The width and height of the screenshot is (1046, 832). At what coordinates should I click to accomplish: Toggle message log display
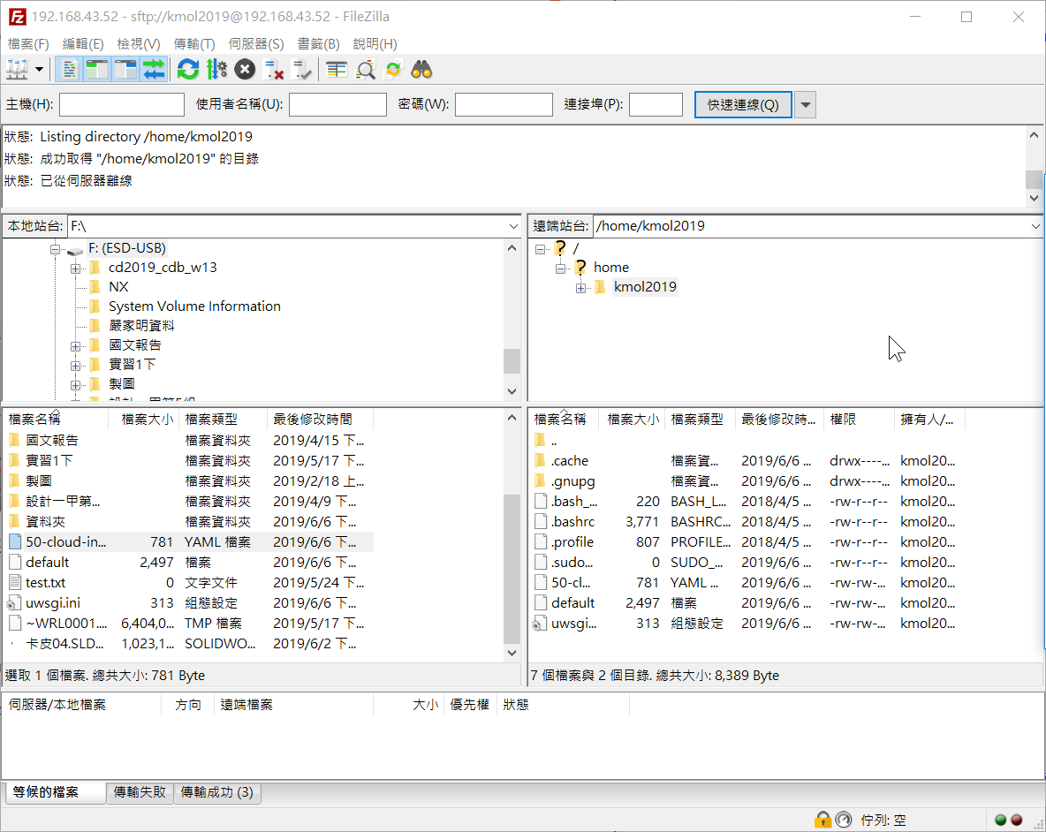tap(69, 69)
